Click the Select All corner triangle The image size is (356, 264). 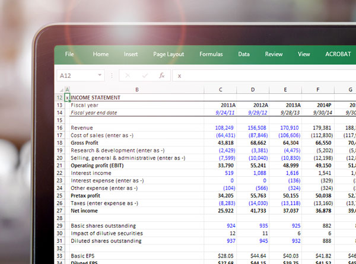[61, 90]
